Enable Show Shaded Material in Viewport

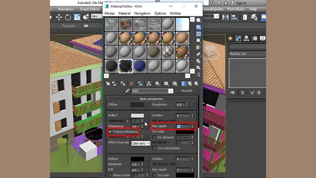(x=174, y=84)
